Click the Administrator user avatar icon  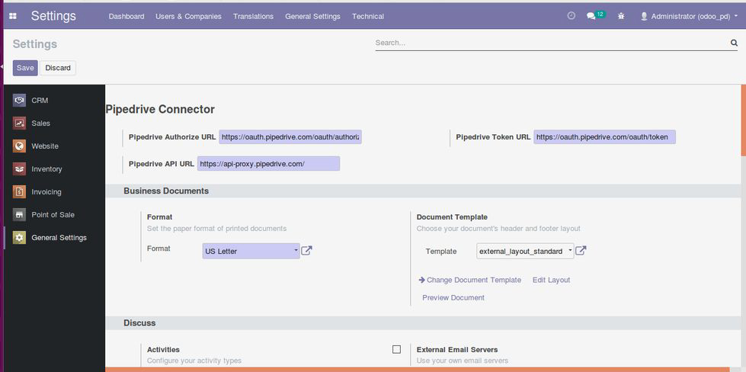pyautogui.click(x=644, y=16)
